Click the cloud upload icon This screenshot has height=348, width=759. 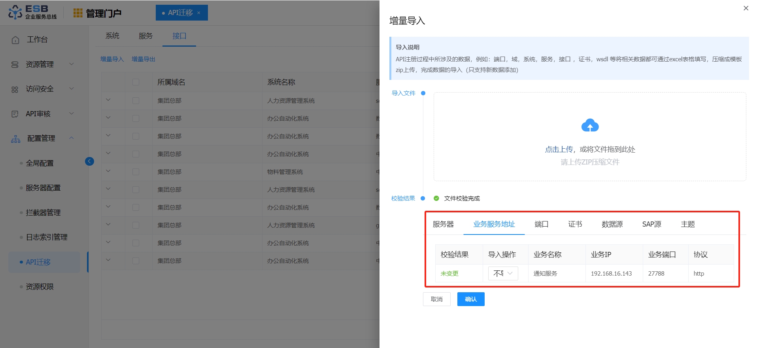[x=590, y=126]
